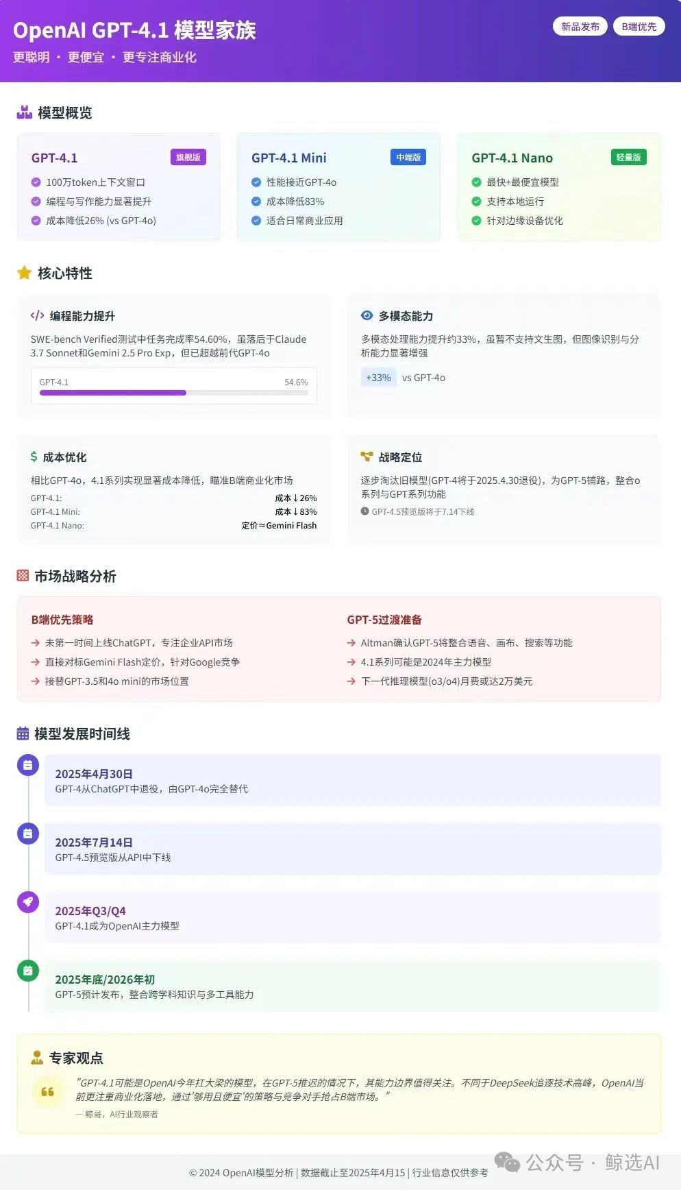681x1190 pixels.
Task: Click the B端优先策略 heading
Action: [62, 620]
